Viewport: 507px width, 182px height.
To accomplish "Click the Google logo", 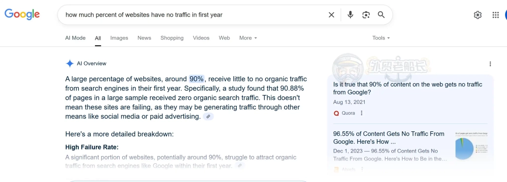I will (x=22, y=15).
